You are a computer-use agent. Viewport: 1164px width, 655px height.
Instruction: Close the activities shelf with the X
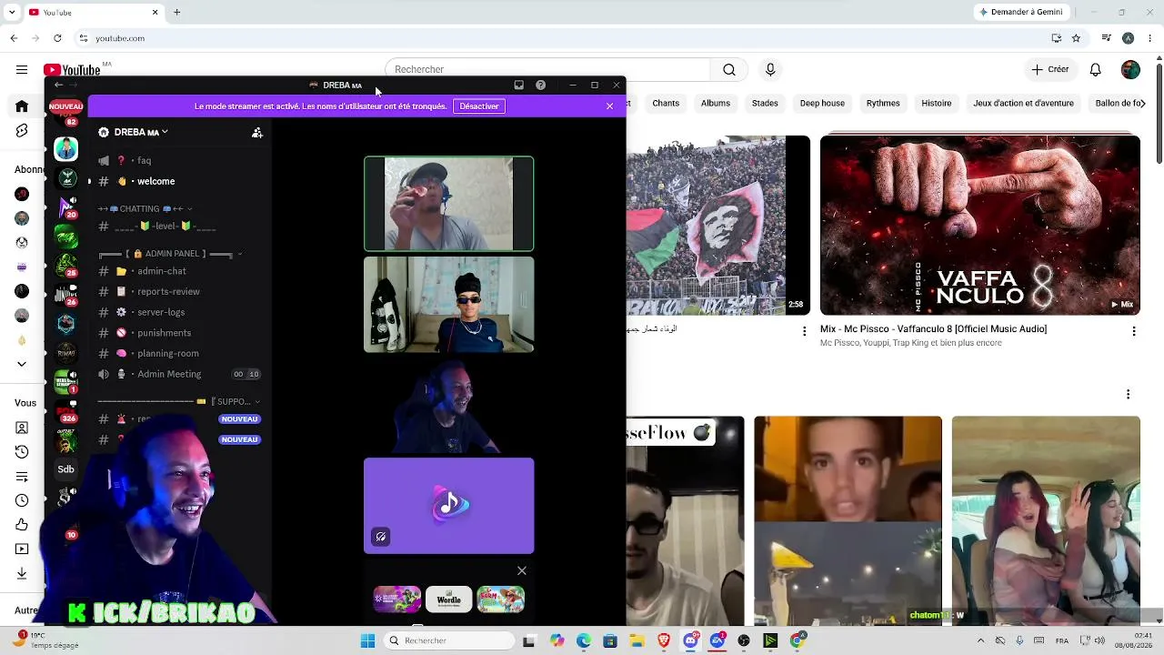[522, 570]
